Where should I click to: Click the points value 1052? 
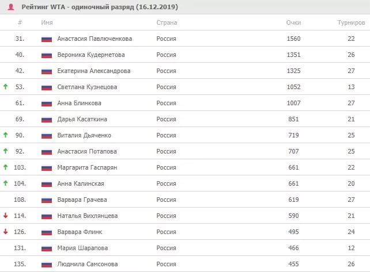293,87
